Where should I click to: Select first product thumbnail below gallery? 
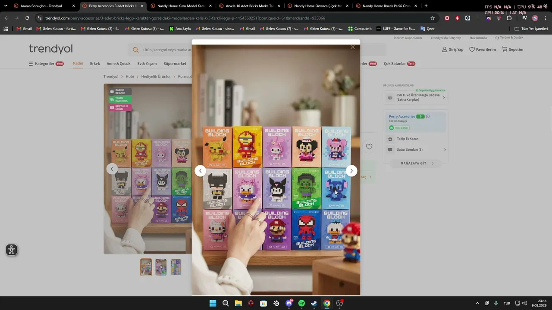(146, 267)
